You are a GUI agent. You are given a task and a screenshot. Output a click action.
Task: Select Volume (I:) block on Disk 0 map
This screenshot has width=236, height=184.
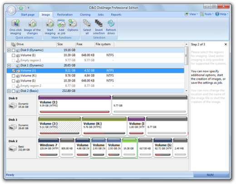(x=74, y=105)
